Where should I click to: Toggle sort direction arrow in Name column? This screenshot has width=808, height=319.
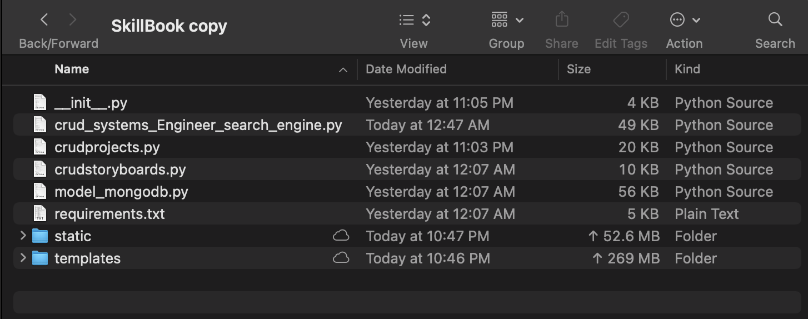click(x=343, y=69)
